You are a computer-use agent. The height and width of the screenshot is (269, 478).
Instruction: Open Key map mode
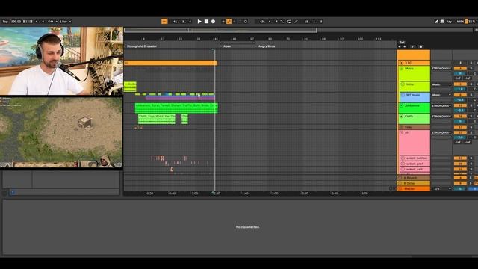click(449, 22)
